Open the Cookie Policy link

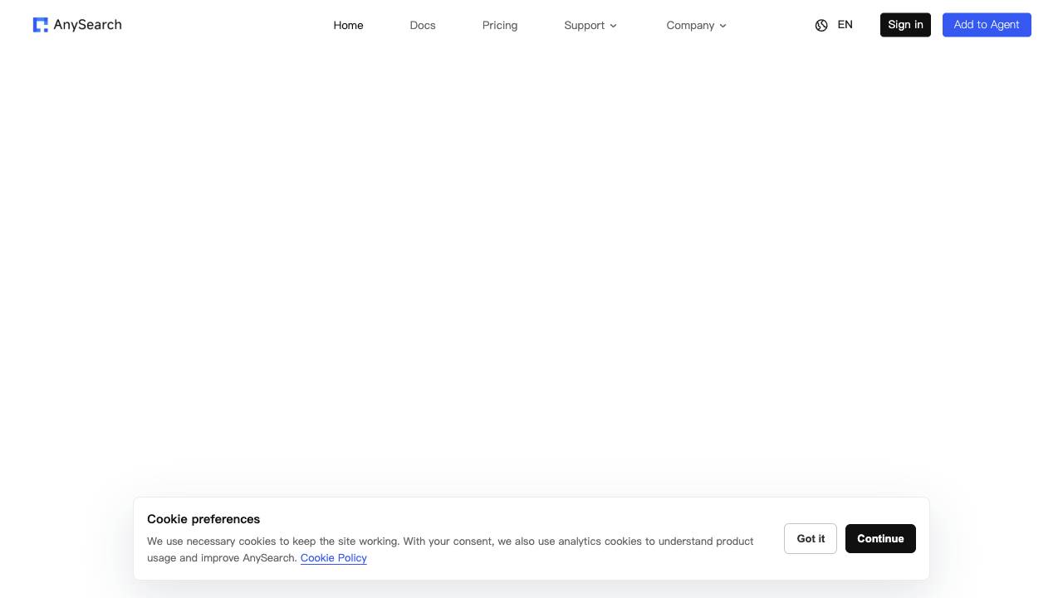[334, 557]
